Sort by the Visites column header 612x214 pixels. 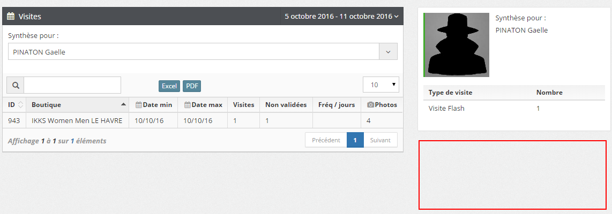pyautogui.click(x=243, y=105)
